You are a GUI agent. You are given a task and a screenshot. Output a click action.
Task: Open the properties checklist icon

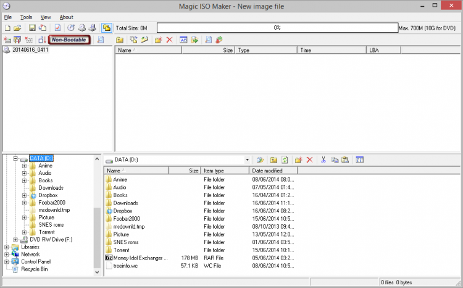tap(57, 28)
